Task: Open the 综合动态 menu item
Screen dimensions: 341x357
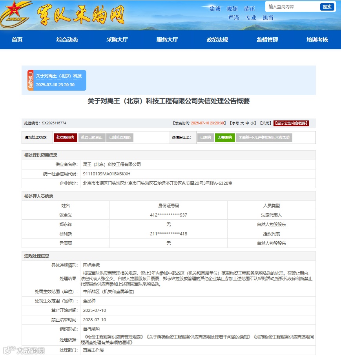Action: click(66, 39)
